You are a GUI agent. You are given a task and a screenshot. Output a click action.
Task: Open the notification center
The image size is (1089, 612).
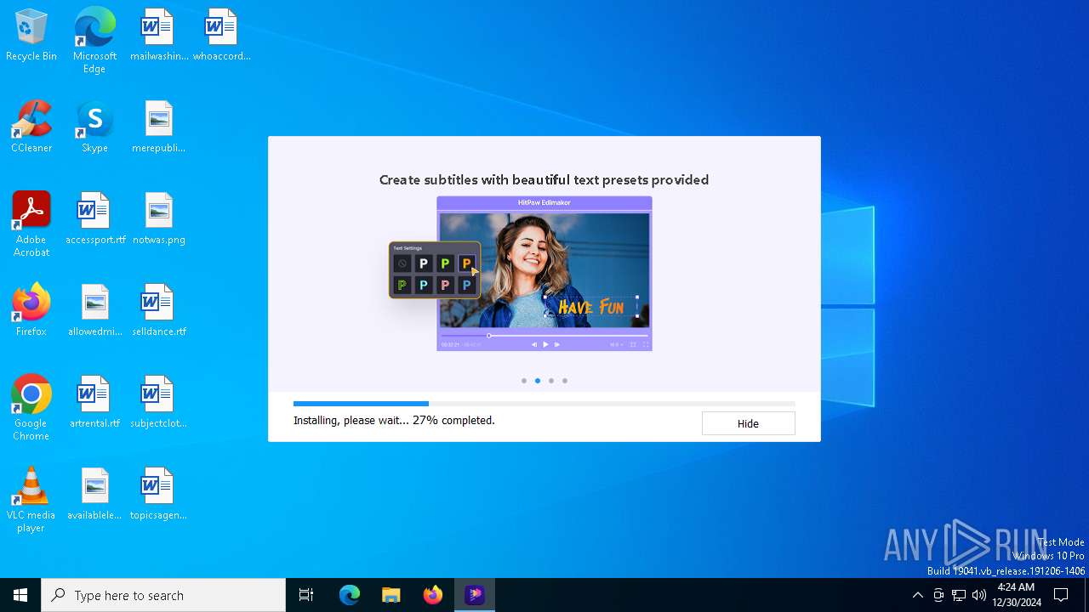[1061, 595]
